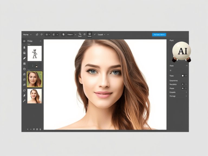Image resolution: width=208 pixels, height=156 pixels.
Task: Collapse the left image panel with its header chevron
Action: click(x=40, y=41)
